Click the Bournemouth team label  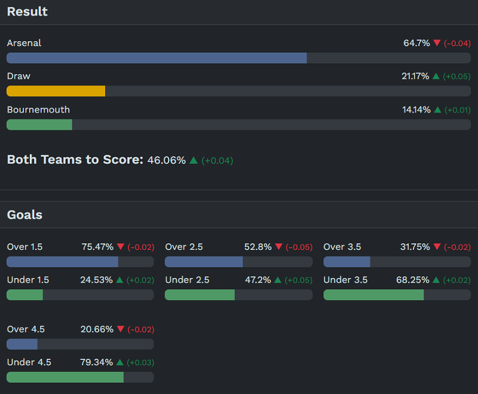(38, 110)
